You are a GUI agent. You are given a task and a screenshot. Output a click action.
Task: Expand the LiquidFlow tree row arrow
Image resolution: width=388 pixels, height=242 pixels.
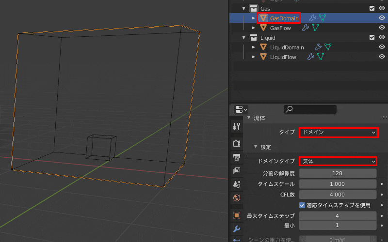254,57
